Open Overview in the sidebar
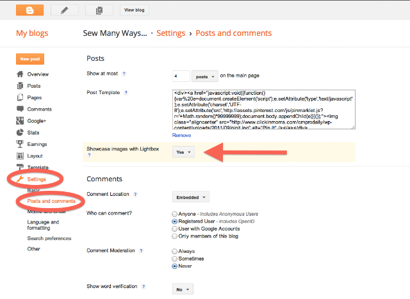410x299 pixels. coord(38,74)
